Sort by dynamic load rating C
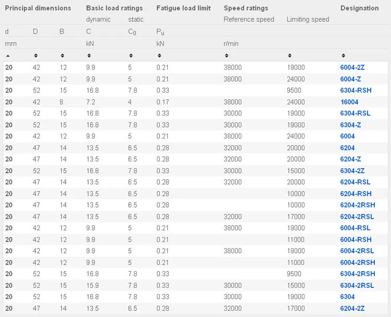Viewport: 391px width, 317px height. [89, 55]
